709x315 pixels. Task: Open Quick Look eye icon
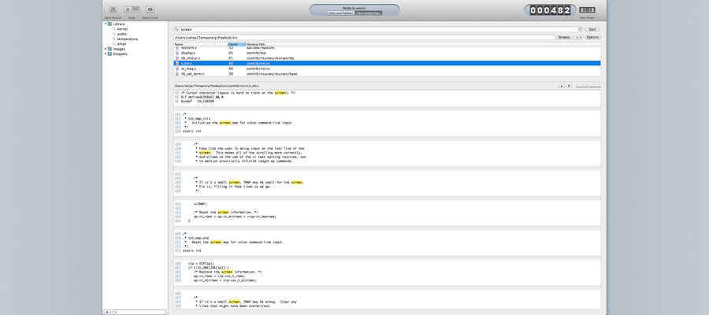(x=150, y=9)
